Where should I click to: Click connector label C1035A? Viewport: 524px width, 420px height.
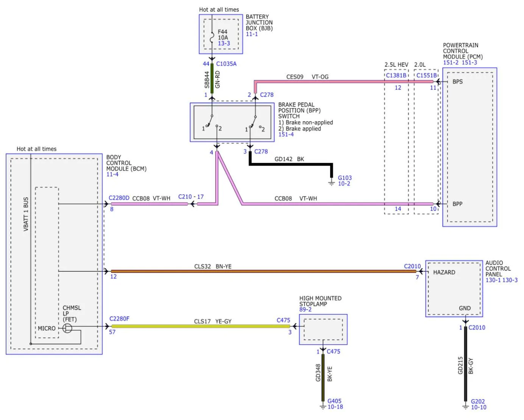click(x=226, y=64)
